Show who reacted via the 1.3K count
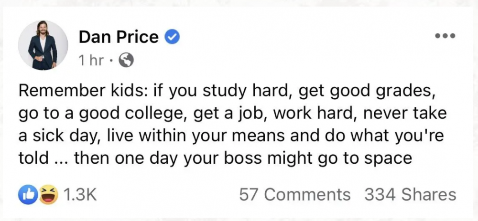This screenshot has width=478, height=221. [80, 195]
